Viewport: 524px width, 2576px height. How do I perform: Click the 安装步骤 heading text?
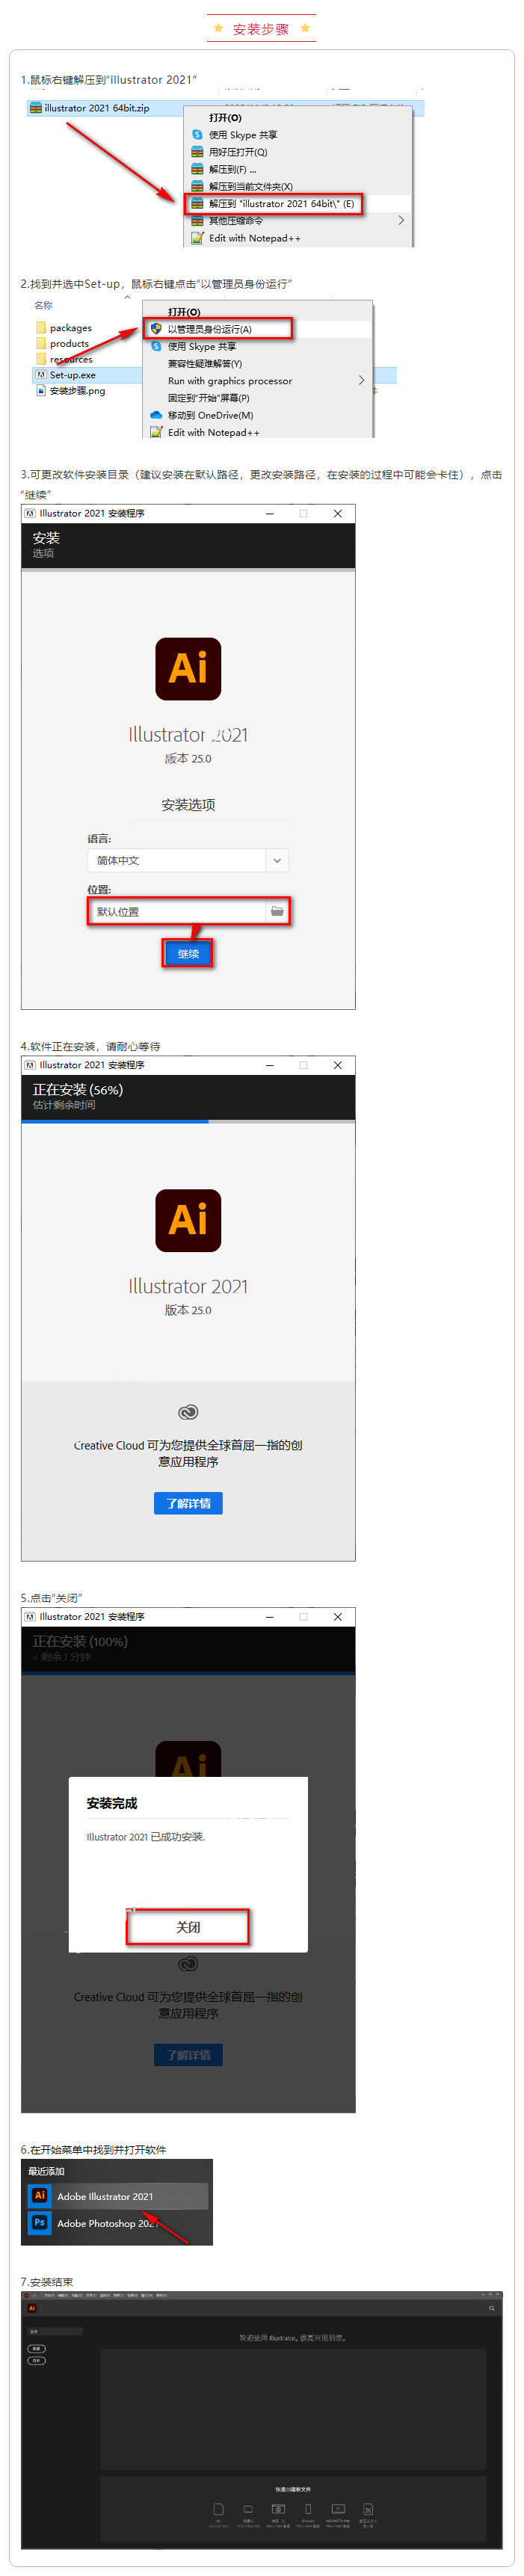[x=261, y=29]
